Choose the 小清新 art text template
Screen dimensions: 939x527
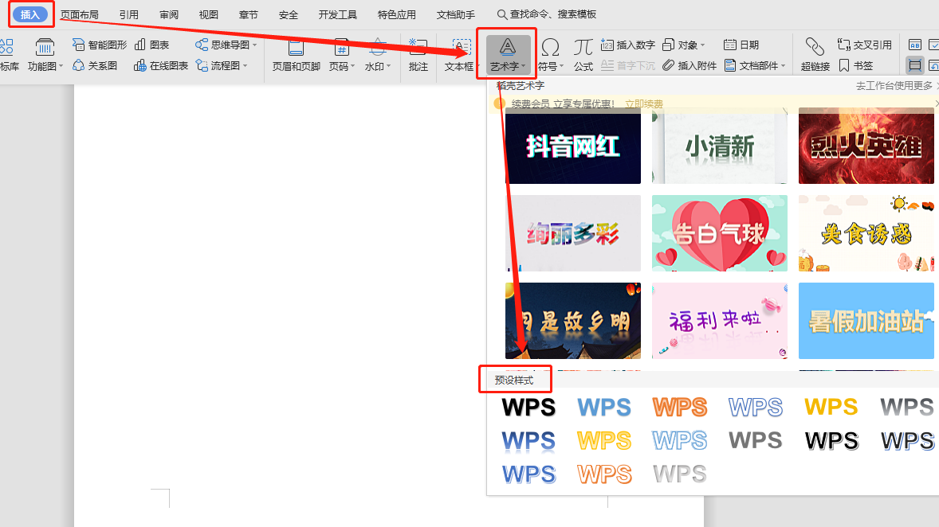(x=720, y=146)
